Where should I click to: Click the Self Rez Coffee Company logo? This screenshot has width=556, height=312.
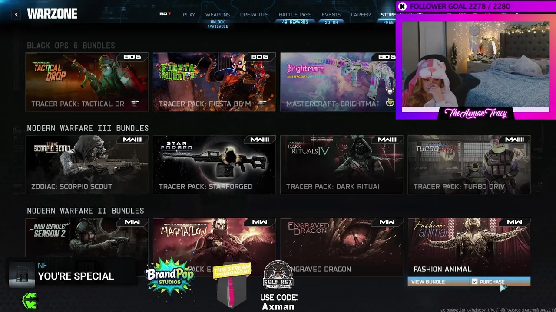click(x=278, y=276)
